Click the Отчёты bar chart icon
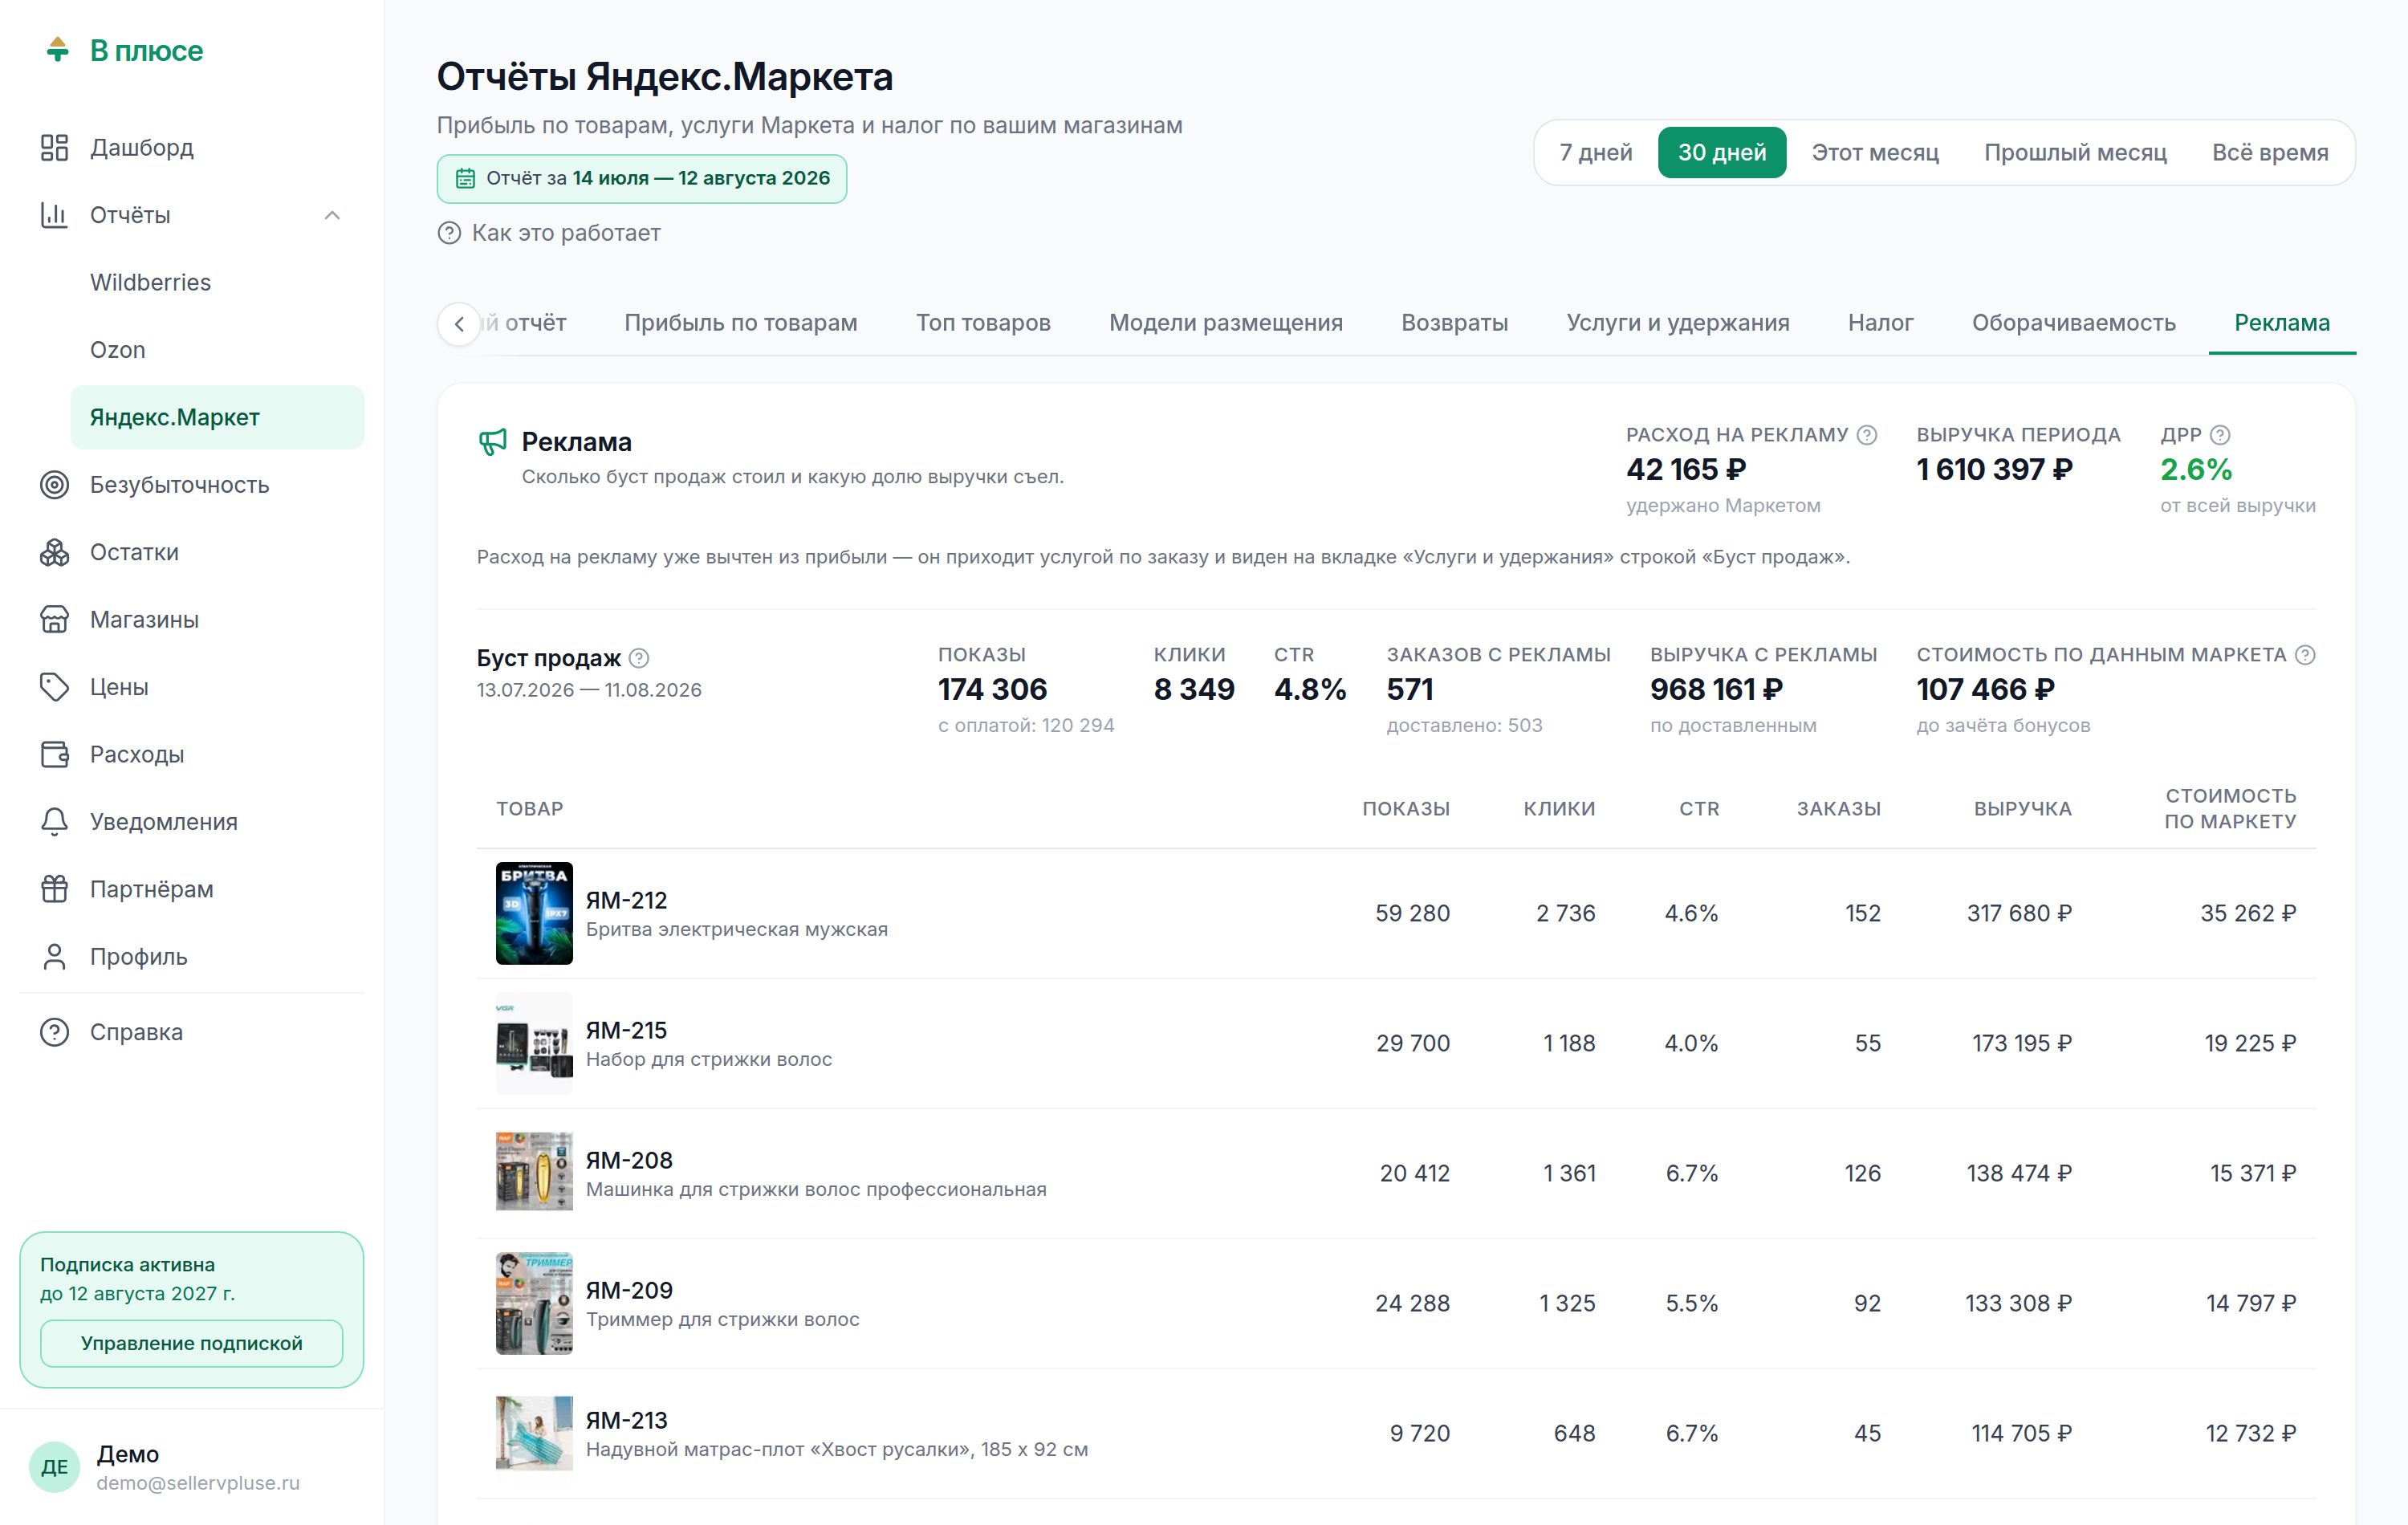Image resolution: width=2408 pixels, height=1525 pixels. pos(54,215)
